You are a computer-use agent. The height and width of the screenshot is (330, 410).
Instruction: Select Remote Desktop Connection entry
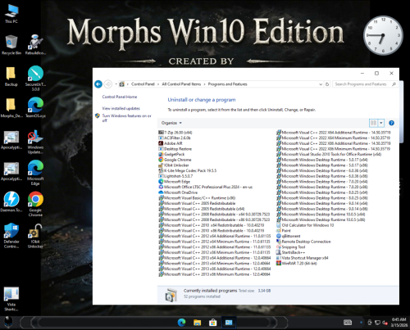(x=303, y=242)
